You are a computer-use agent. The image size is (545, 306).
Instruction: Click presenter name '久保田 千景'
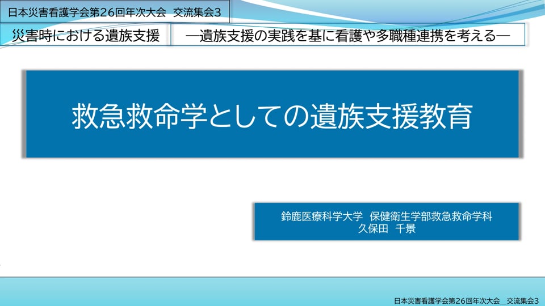[387, 228]
